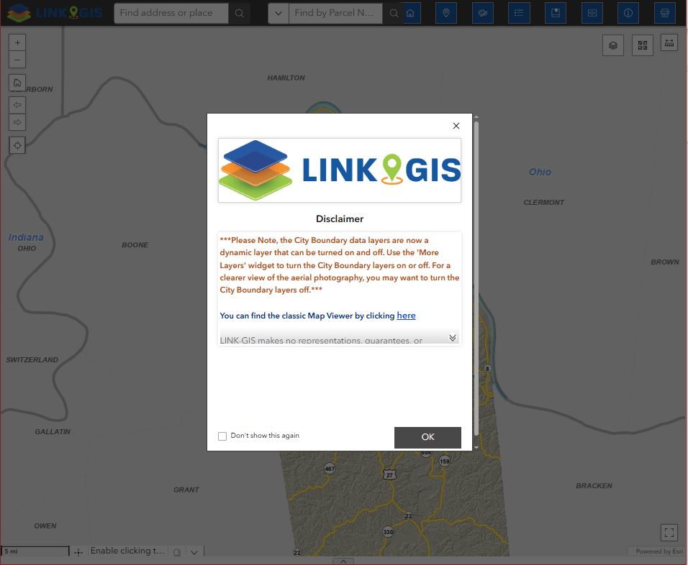
Task: Click the HAMILTON county label on map
Action: 286,78
